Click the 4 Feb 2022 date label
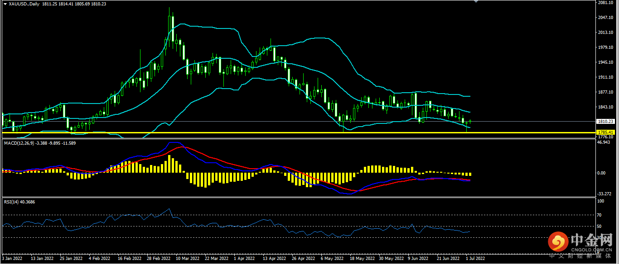This screenshot has height=264, width=619. pyautogui.click(x=100, y=259)
